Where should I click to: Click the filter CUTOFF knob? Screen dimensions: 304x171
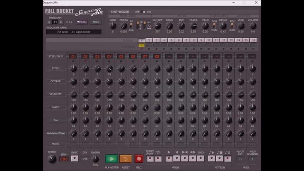tap(157, 26)
